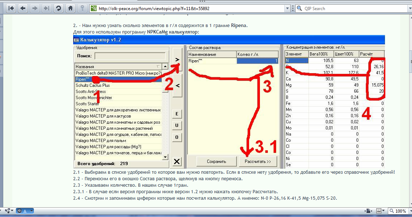Select the Mg element row

(x=335, y=85)
